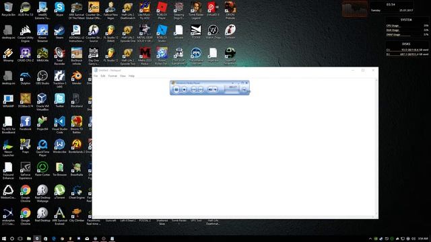Open the Media Player volume dropdown arrow
Image resolution: width=431 pixels, height=242 pixels.
click(215, 89)
